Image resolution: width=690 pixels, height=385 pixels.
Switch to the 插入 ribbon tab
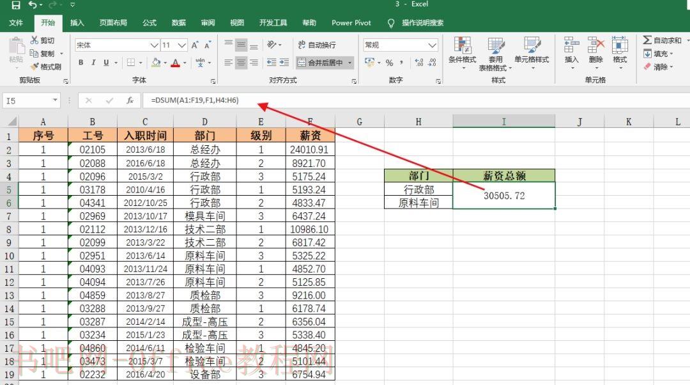(77, 22)
